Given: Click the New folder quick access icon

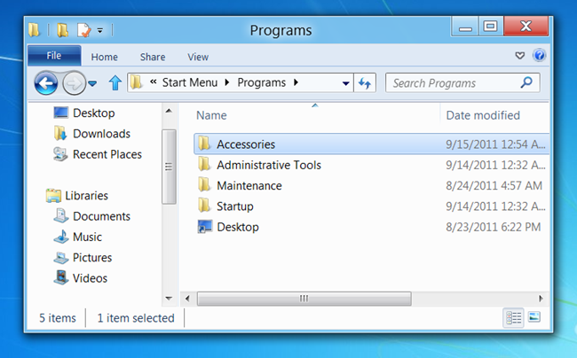Looking at the screenshot, I should 62,30.
